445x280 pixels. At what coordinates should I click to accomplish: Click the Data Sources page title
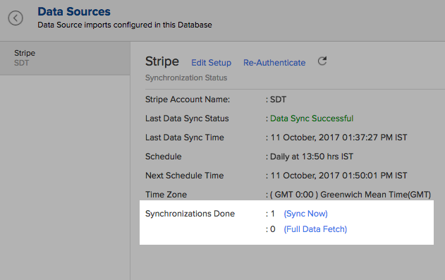[x=74, y=11]
